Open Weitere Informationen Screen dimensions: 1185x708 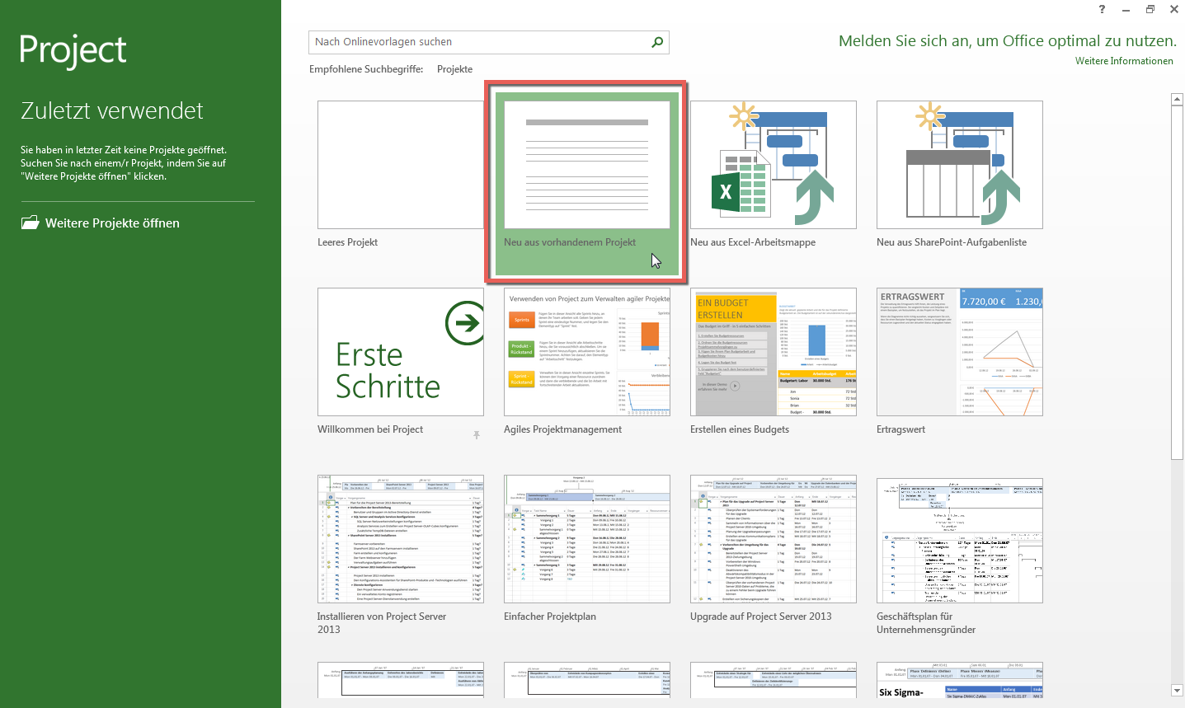tap(1124, 60)
